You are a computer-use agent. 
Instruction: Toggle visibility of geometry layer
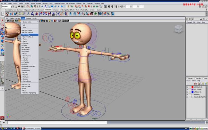point(188,95)
